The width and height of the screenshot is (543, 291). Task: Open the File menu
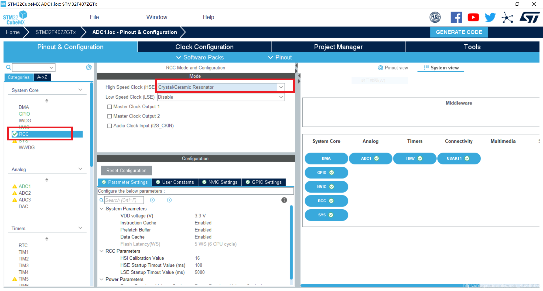pyautogui.click(x=94, y=17)
